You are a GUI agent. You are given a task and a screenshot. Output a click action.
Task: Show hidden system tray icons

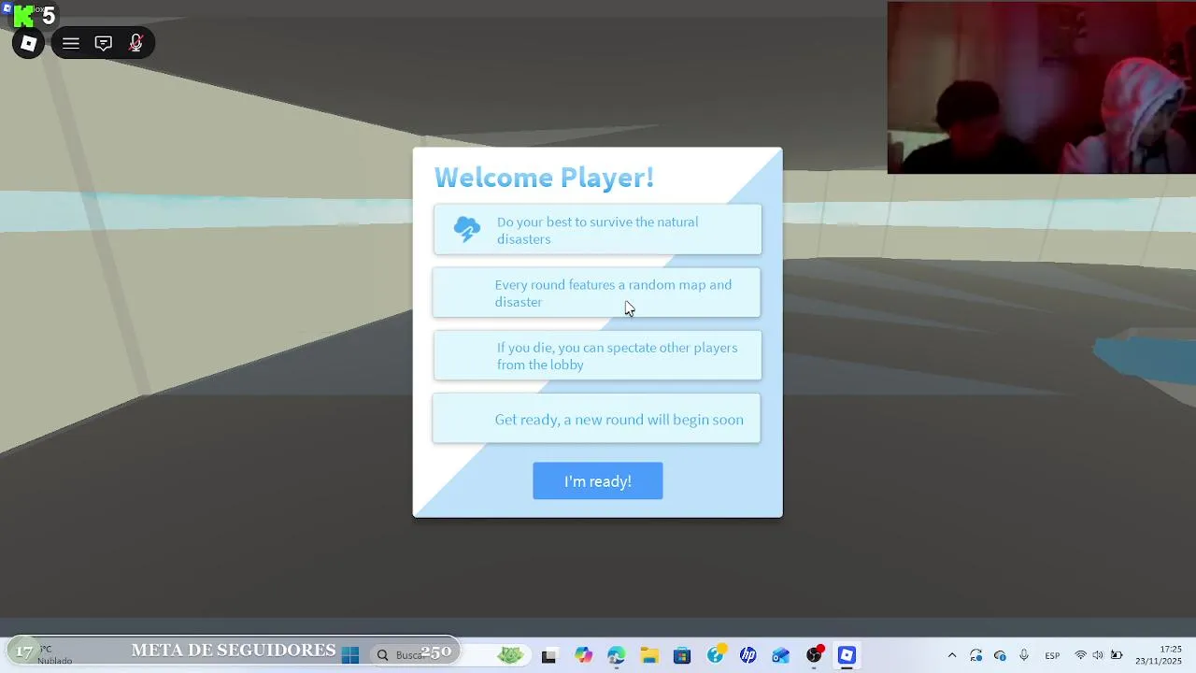[952, 655]
